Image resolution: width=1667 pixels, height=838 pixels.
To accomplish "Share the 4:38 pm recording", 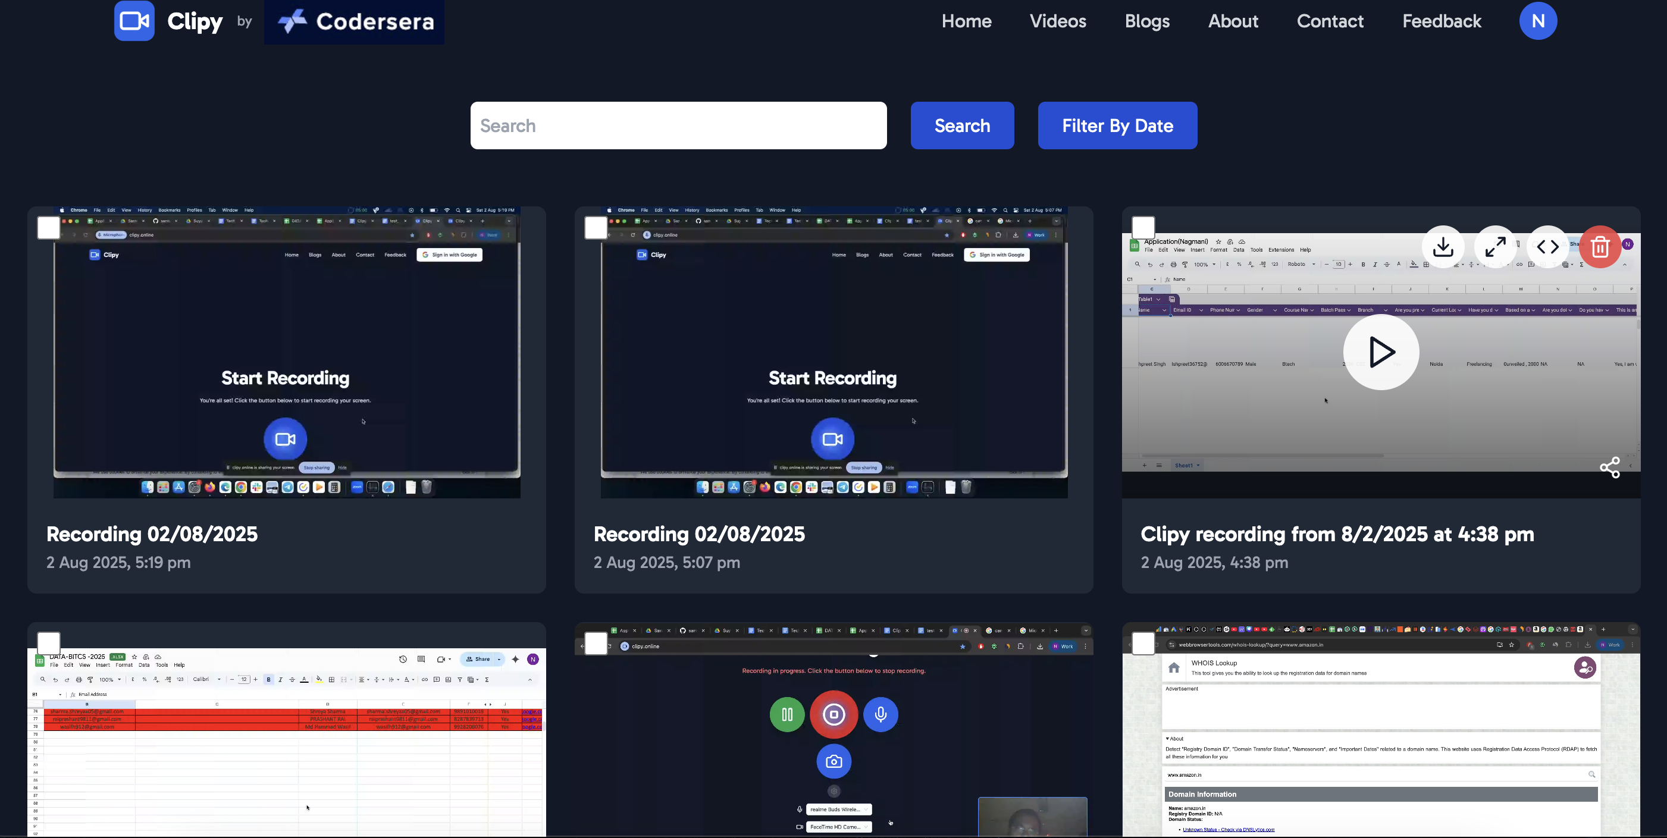I will (x=1609, y=467).
